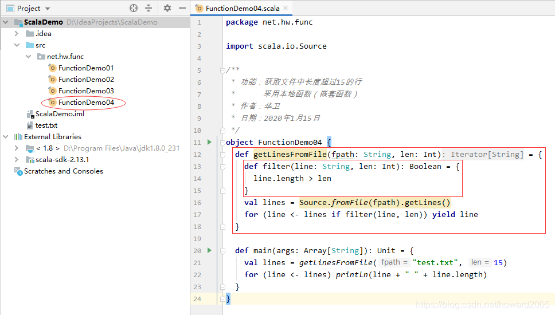Run main method via gutter arrow line 20
This screenshot has height=315, width=555.
click(209, 250)
